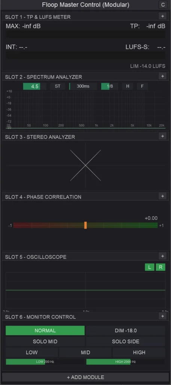The width and height of the screenshot is (171, 385).
Task: Open the ST channel mode selector
Action: (58, 86)
